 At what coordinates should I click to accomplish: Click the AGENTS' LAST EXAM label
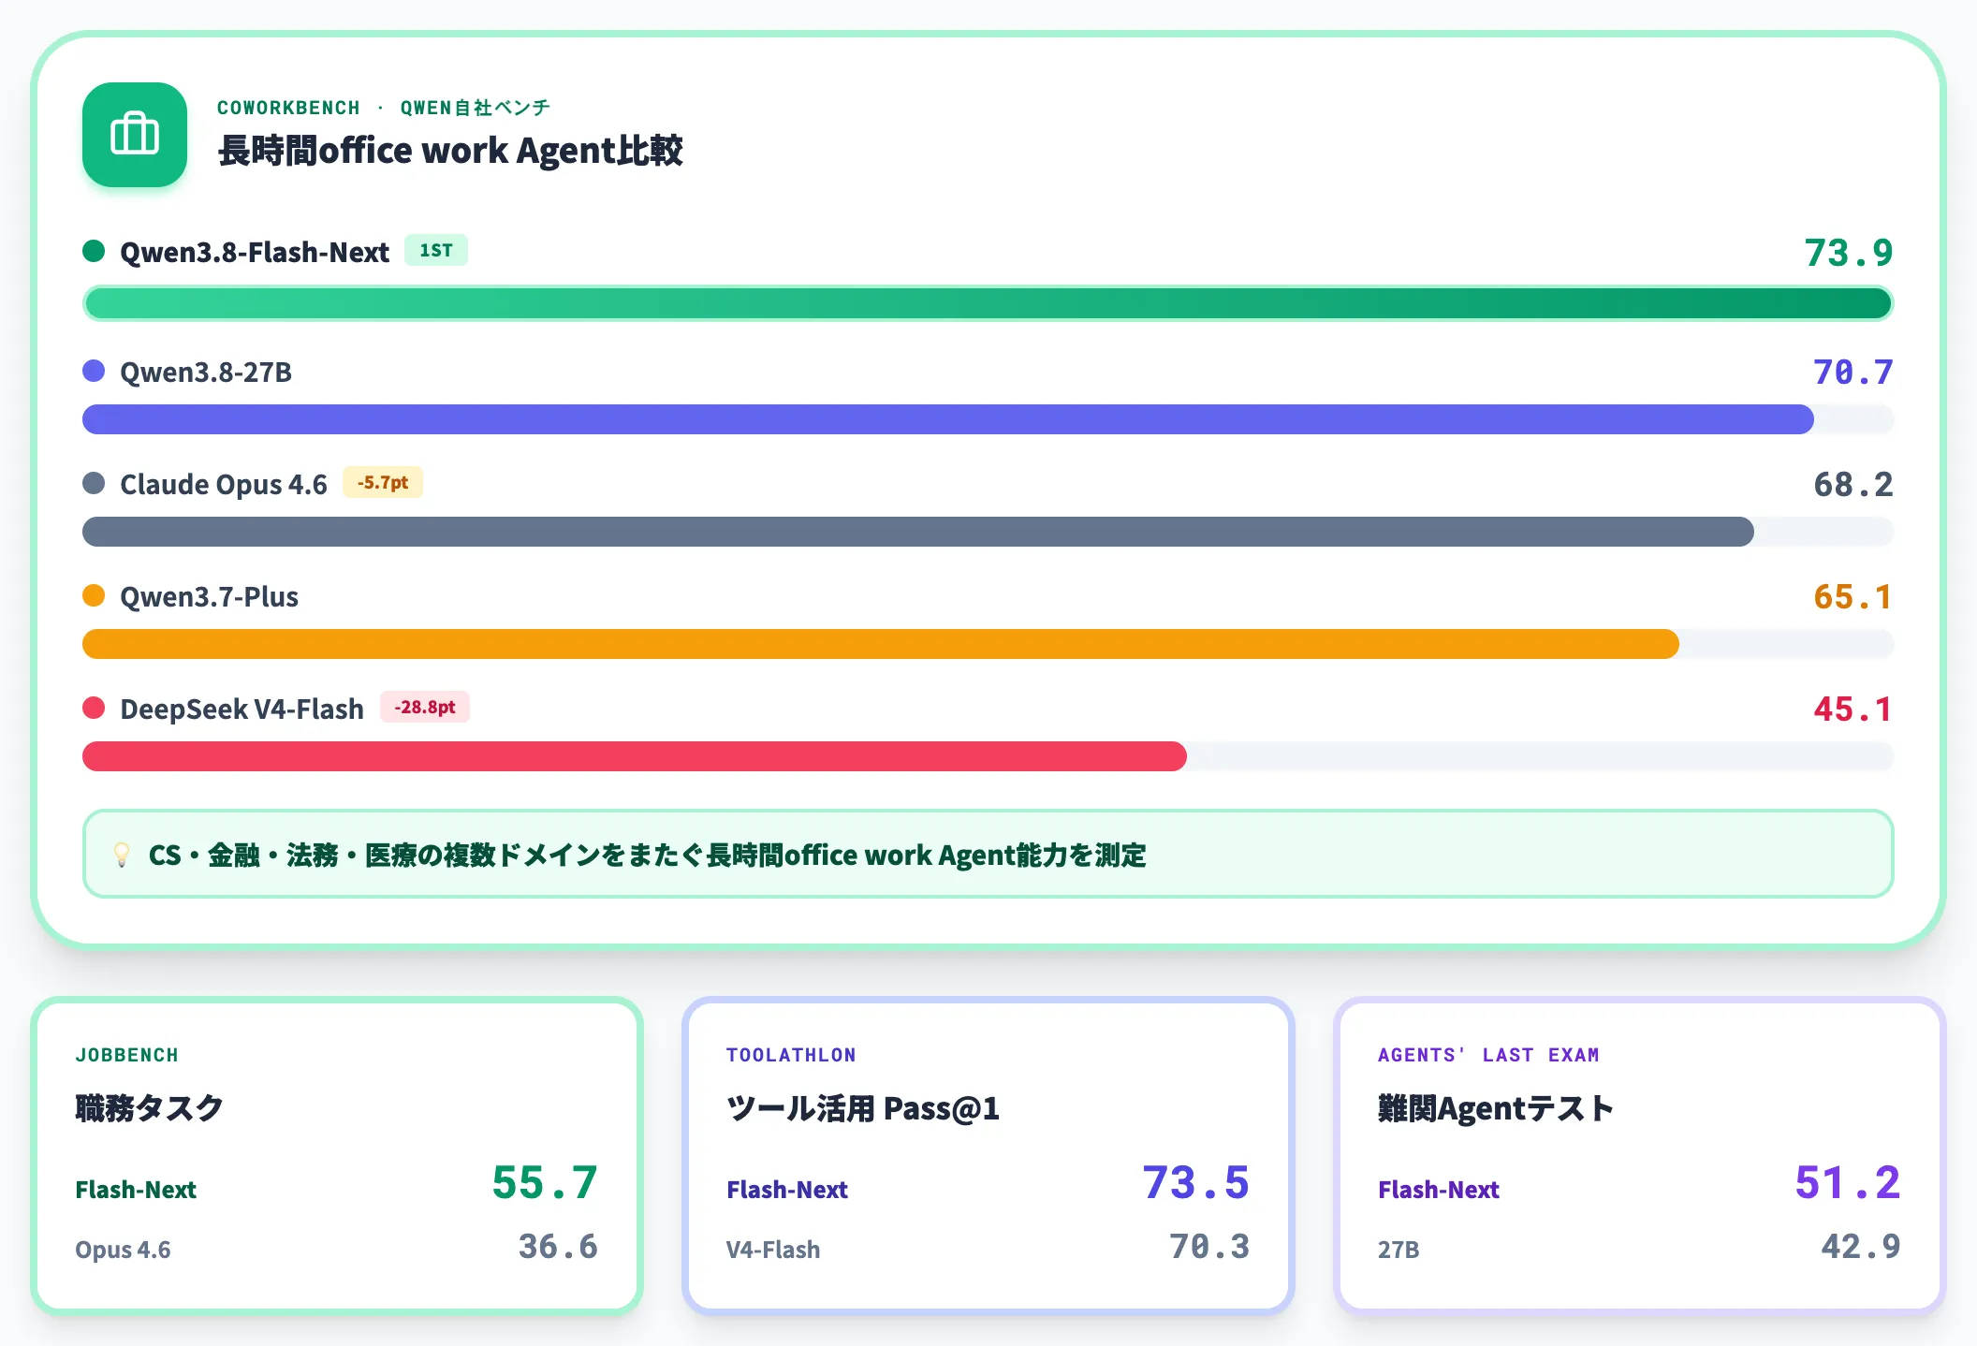click(1488, 1055)
